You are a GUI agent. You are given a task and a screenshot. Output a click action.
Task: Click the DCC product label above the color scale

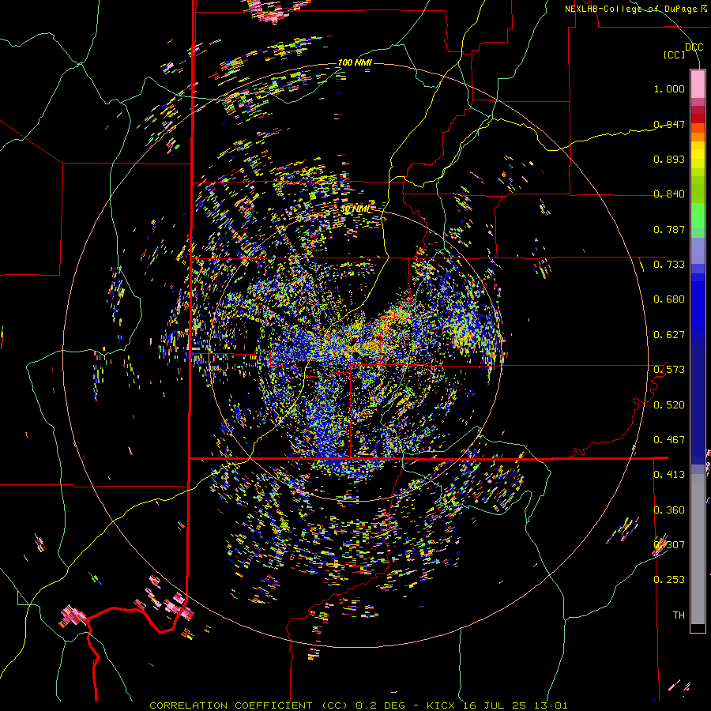[694, 47]
